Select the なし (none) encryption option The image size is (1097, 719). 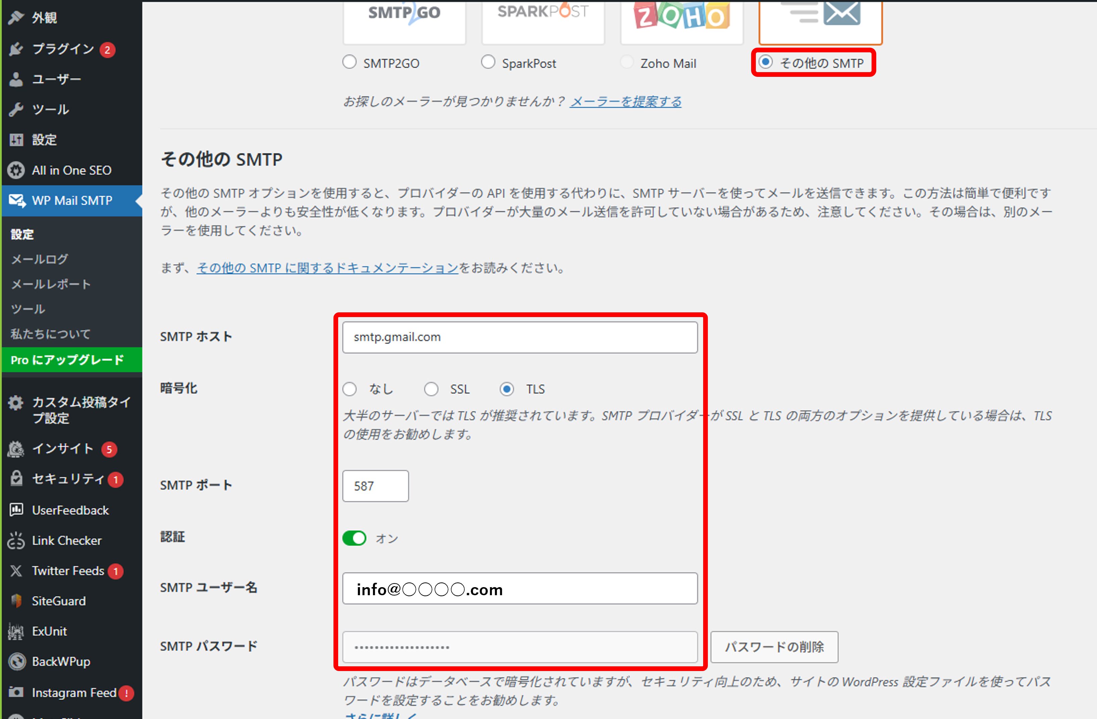[349, 389]
